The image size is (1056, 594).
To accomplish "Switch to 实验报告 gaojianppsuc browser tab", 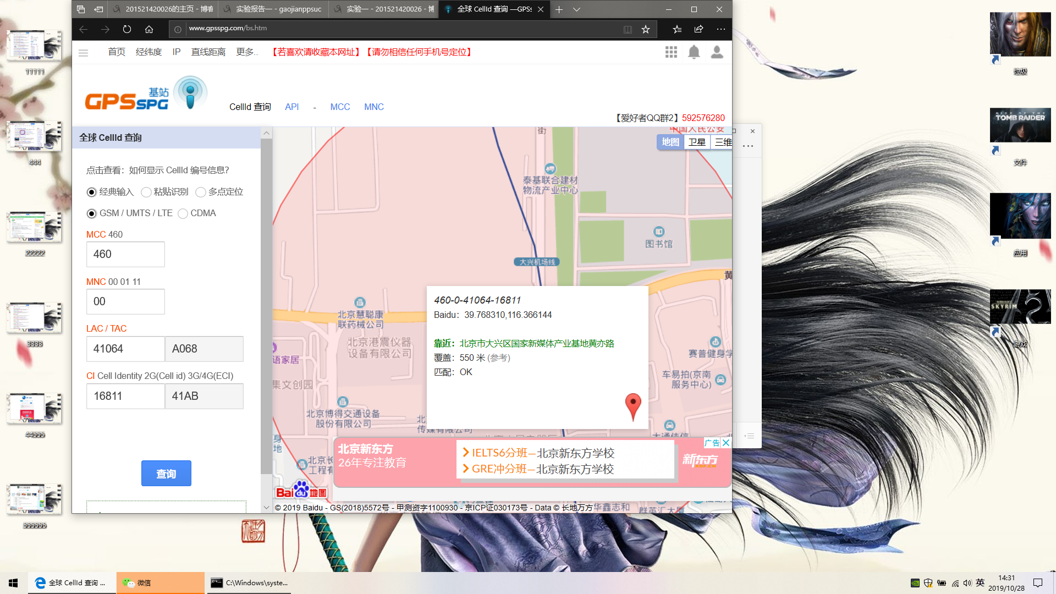I will coord(273,9).
